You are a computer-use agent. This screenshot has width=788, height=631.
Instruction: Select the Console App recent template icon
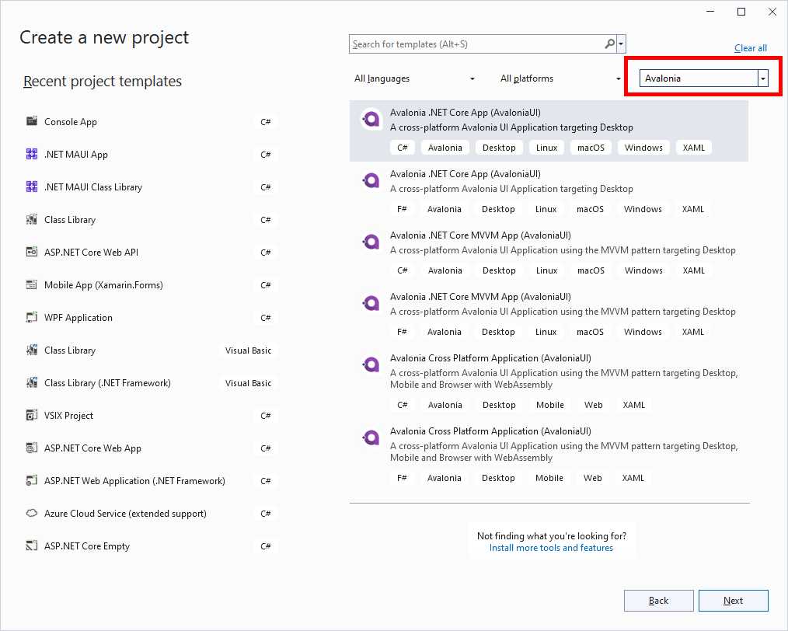pyautogui.click(x=32, y=120)
